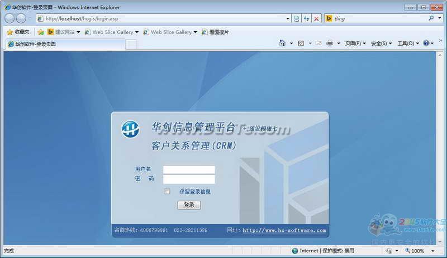Screen dimensions: 447x258
Task: Open the 页面(P) menu
Action: [355, 43]
